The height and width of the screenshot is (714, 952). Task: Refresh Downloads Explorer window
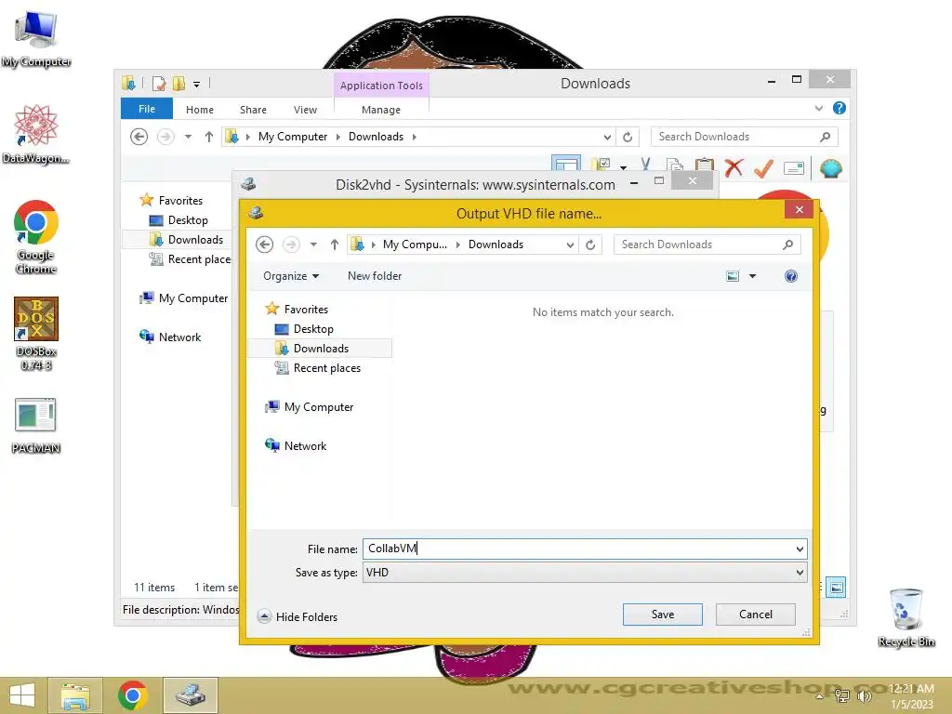[628, 138]
